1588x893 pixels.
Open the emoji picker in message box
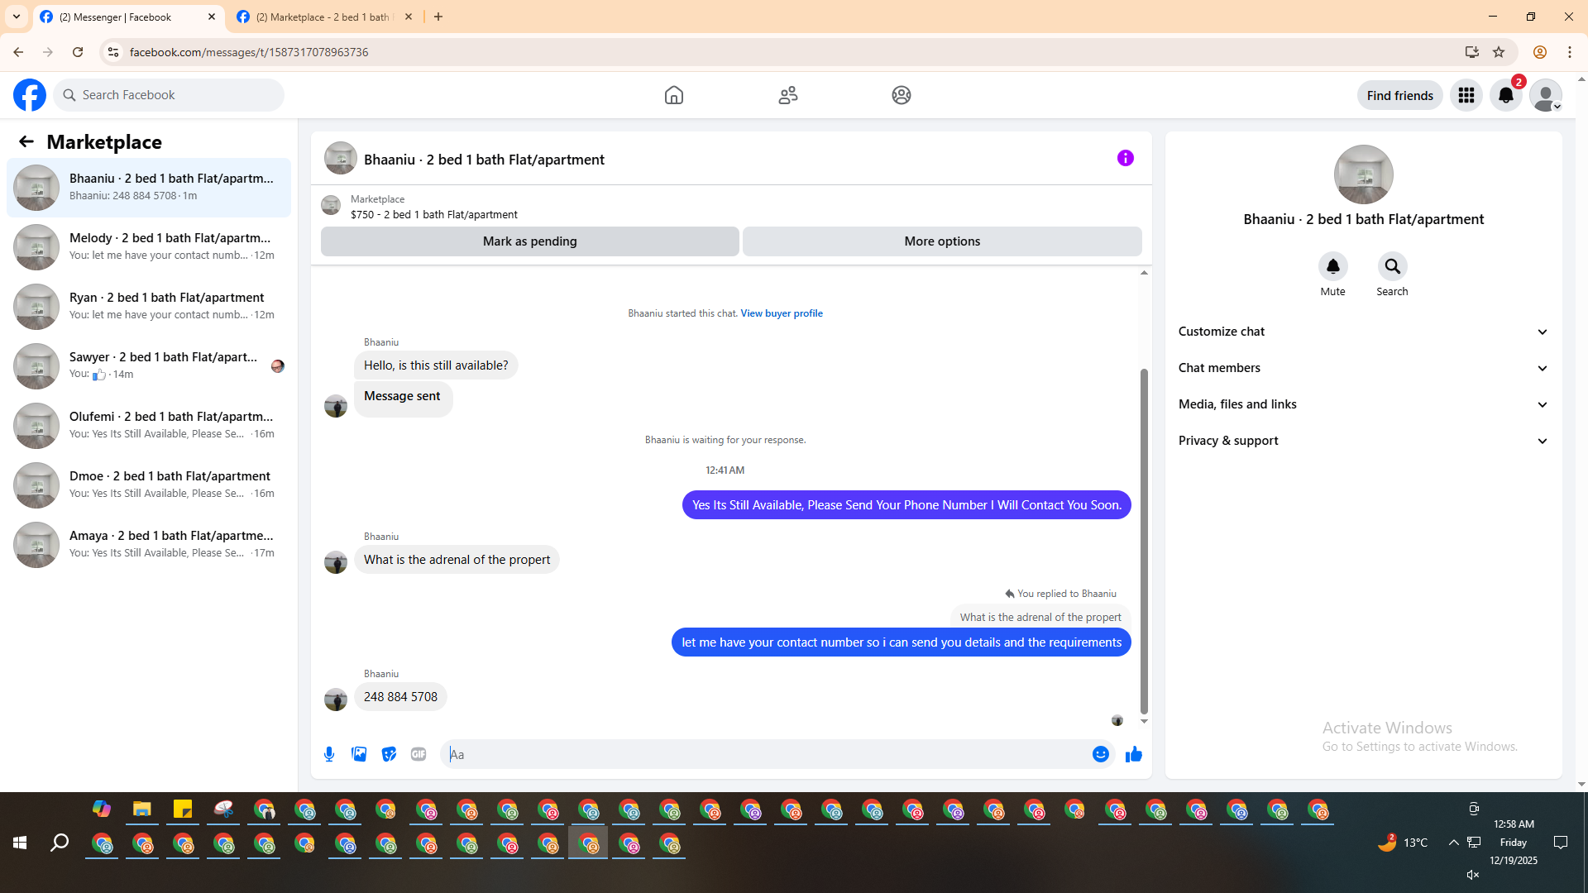1100,754
